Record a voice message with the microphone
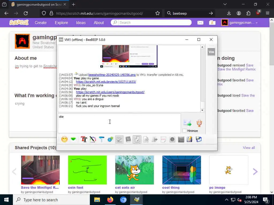The height and width of the screenshot is (205, 274). point(199,123)
